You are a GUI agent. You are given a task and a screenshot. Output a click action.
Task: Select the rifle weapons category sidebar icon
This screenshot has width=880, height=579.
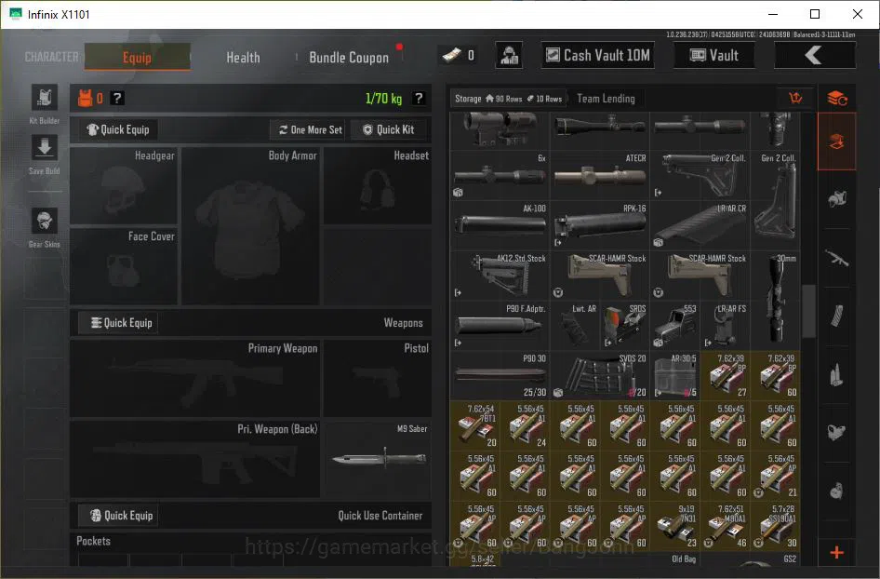click(x=837, y=258)
